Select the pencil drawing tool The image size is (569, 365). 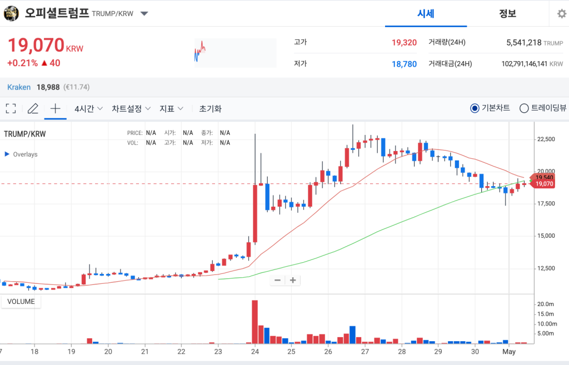tap(33, 108)
